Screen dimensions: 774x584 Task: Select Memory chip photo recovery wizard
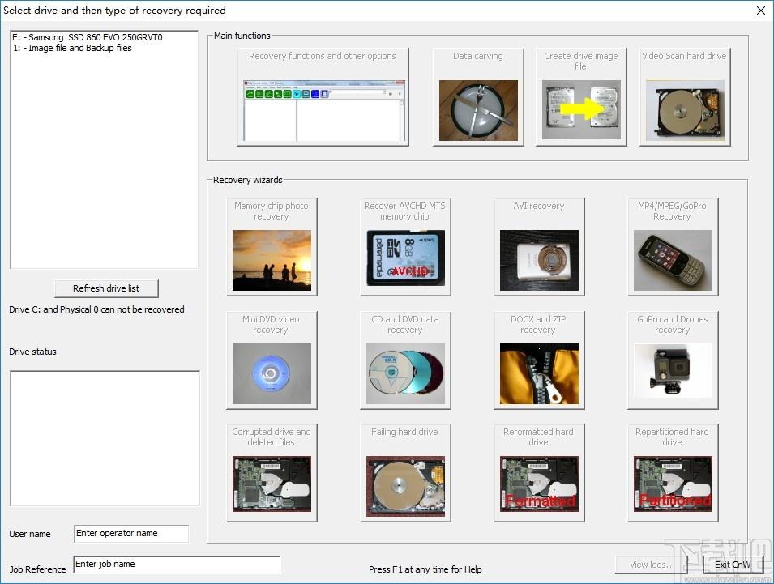[x=272, y=247]
